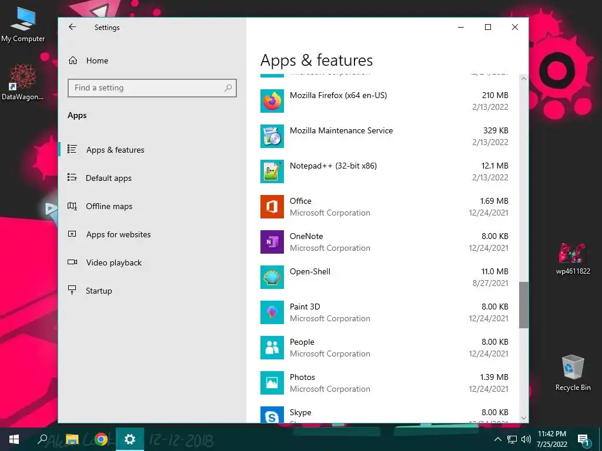The width and height of the screenshot is (602, 451).
Task: Select the Photos entry name
Action: pos(302,378)
